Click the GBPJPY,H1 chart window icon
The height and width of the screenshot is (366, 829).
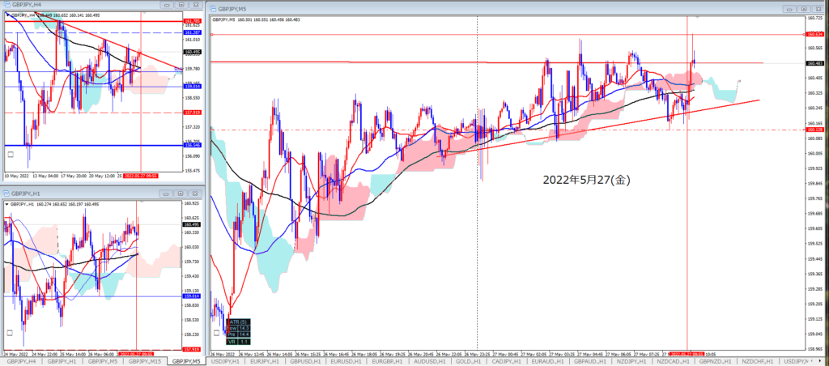pyautogui.click(x=7, y=194)
